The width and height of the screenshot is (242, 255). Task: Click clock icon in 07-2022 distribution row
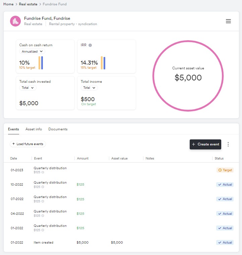tap(43, 201)
